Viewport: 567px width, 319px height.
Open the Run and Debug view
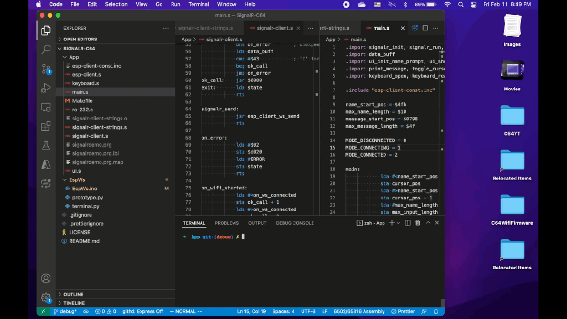pyautogui.click(x=46, y=88)
